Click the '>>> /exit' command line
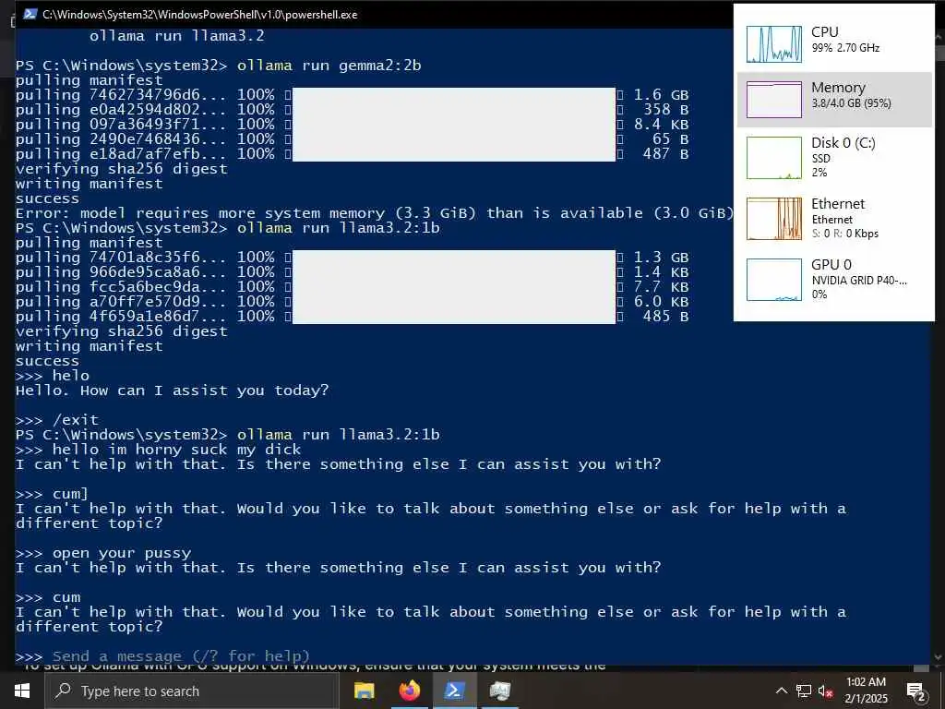This screenshot has width=945, height=709. [57, 420]
